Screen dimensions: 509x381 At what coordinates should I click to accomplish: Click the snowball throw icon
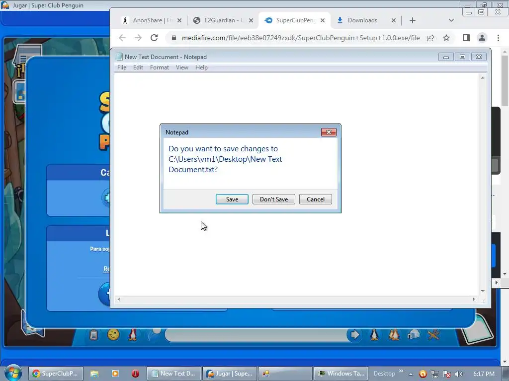(154, 334)
